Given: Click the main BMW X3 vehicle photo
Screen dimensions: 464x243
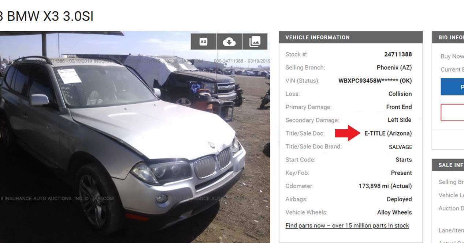Looking at the screenshot, I should 135,137.
